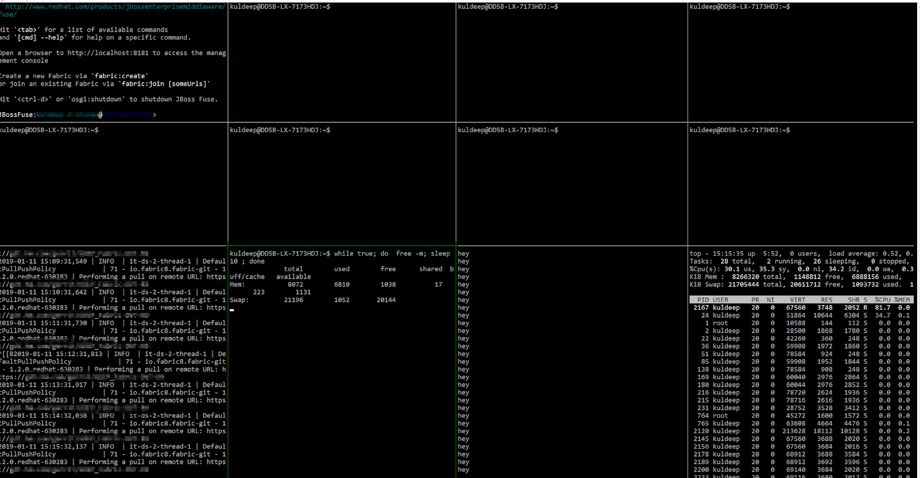Screen dimensions: 920x478
Task: Select the process row with PID 2120
Action: (x=802, y=431)
